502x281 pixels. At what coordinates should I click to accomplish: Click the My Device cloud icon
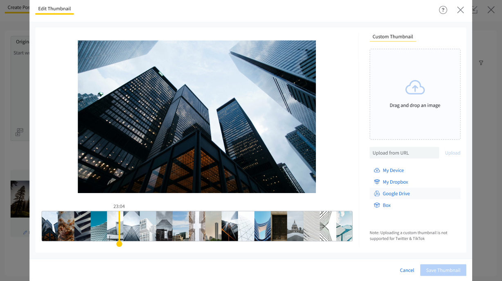click(377, 171)
